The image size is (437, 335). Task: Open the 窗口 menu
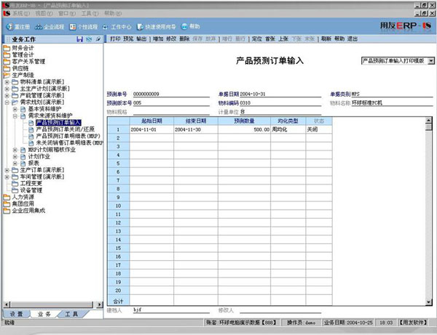click(x=67, y=13)
